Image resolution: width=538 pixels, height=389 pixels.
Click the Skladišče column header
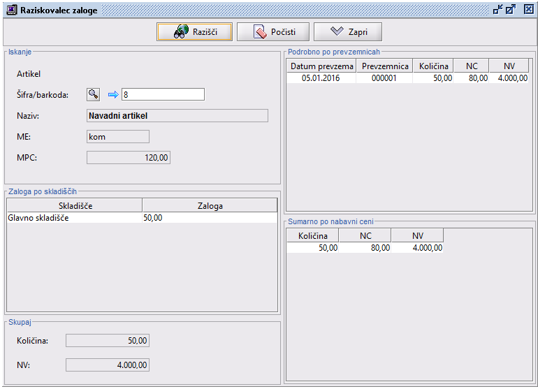74,205
